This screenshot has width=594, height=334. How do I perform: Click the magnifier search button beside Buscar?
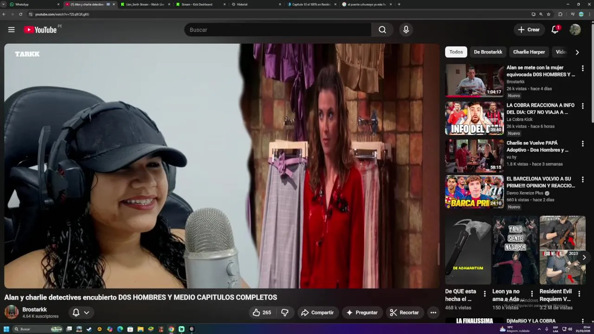[382, 30]
